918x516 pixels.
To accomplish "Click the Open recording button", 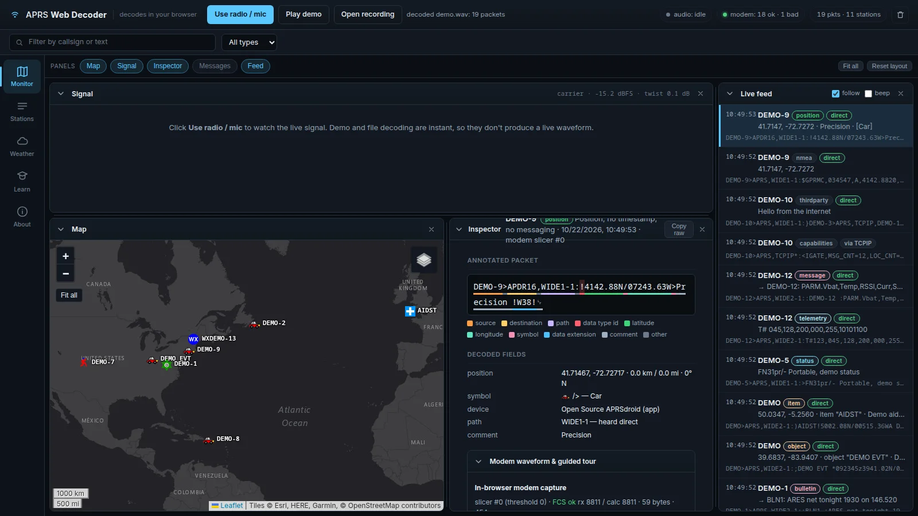I will pyautogui.click(x=368, y=14).
